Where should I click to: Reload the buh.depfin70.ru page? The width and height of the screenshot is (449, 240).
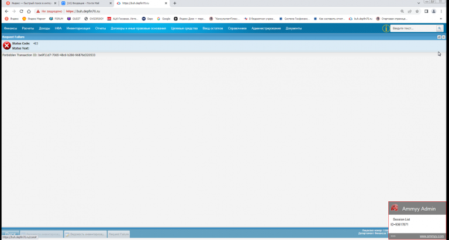[x=21, y=11]
